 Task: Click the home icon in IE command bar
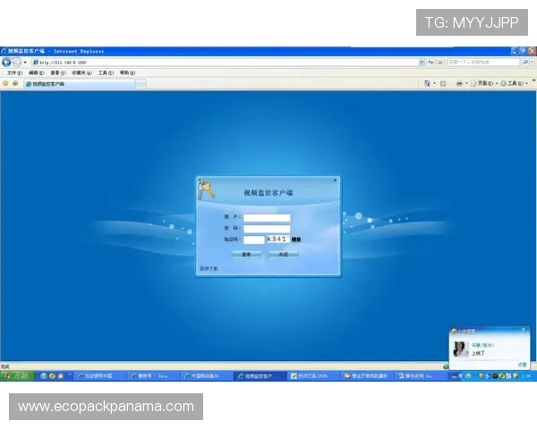click(x=427, y=83)
